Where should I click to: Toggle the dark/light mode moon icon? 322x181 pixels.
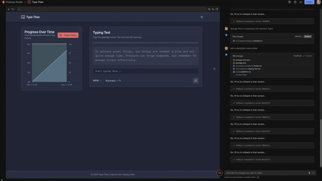coord(201,17)
